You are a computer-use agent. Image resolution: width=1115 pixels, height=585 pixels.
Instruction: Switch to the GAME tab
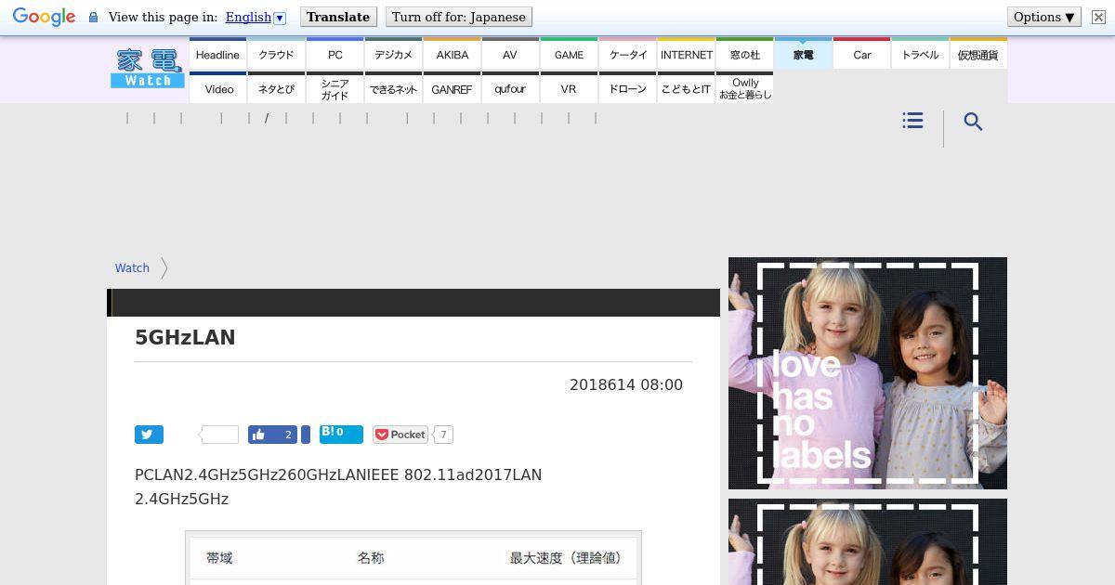click(x=569, y=54)
